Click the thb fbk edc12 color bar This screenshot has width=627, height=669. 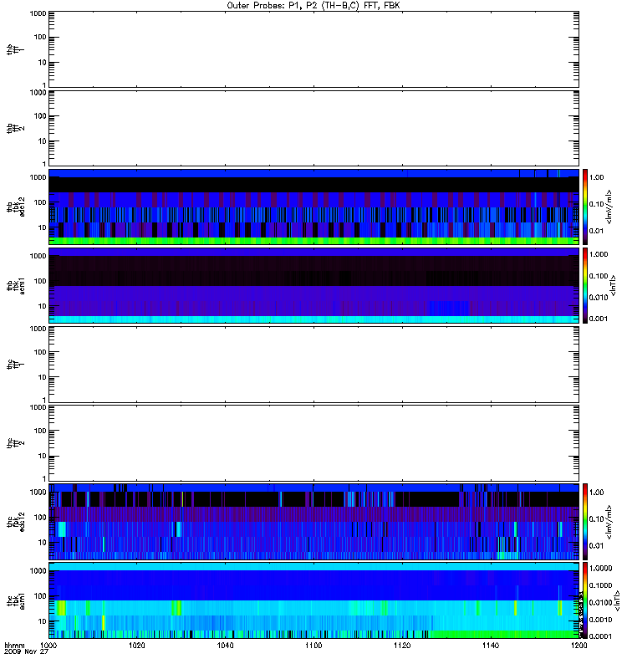tap(585, 207)
